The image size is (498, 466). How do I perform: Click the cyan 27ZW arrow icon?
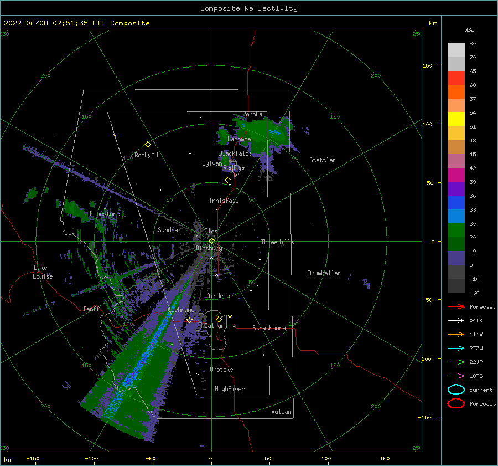tap(456, 349)
